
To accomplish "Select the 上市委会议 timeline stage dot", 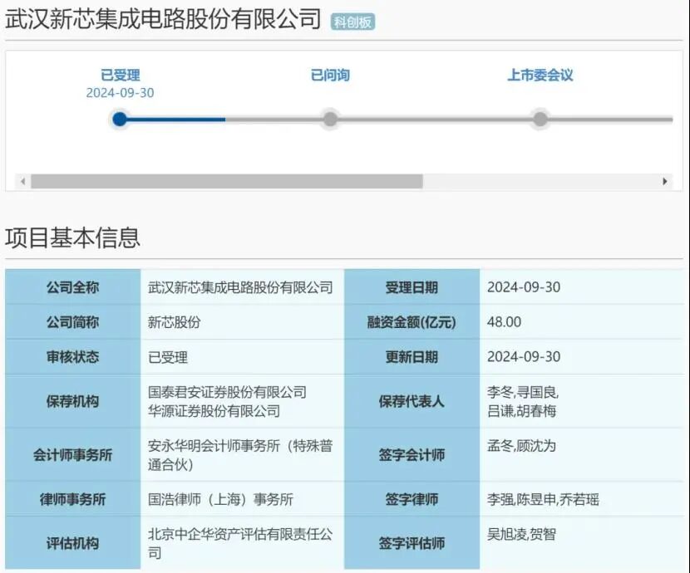I will click(x=540, y=119).
